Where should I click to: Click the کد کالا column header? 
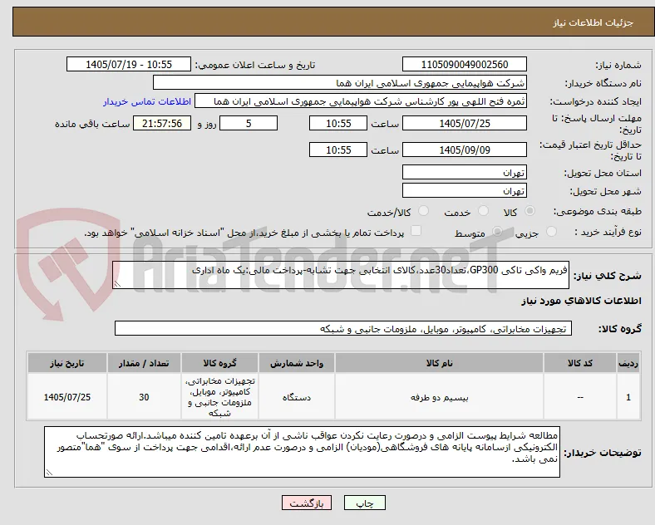tap(580, 363)
